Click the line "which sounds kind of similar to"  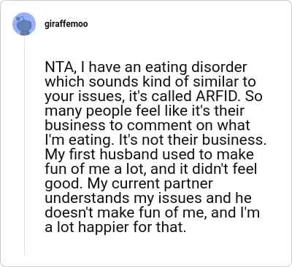click(150, 82)
